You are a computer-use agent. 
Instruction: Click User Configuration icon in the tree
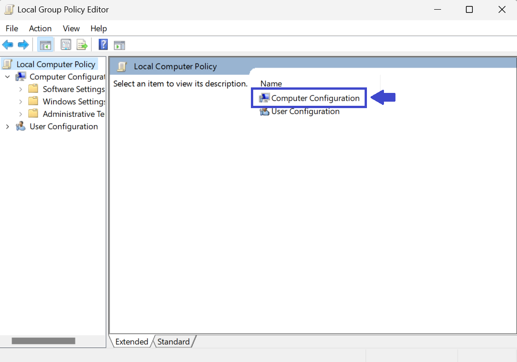pos(20,126)
